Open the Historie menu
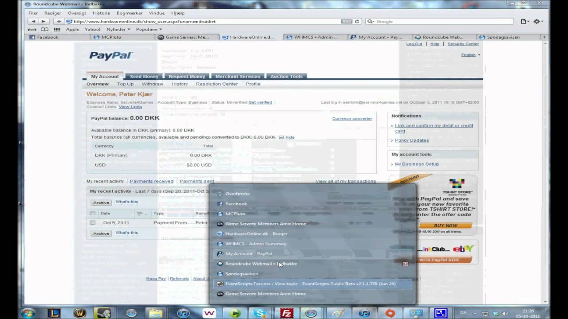The image size is (568, 319). point(101,13)
